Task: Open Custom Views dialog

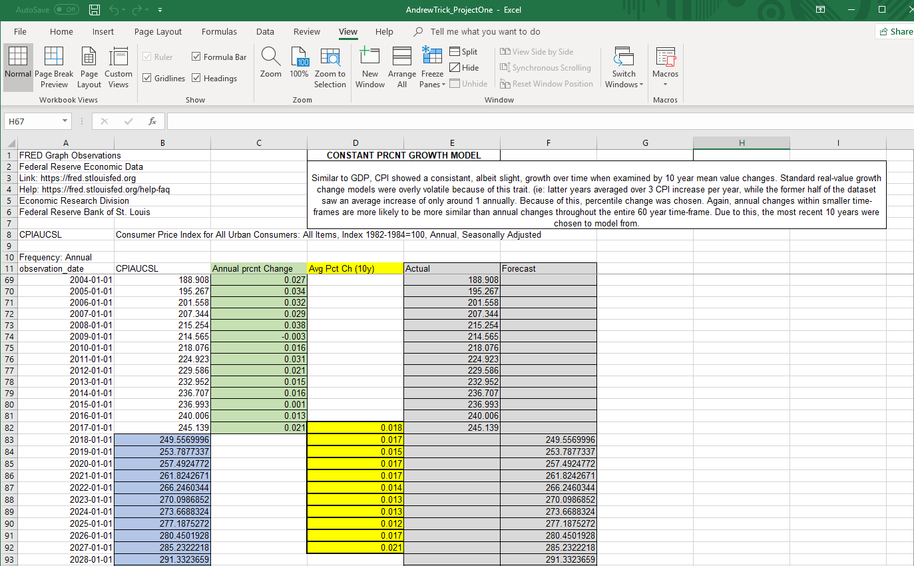Action: (118, 67)
